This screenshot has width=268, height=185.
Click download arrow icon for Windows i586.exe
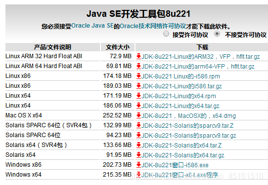[138, 165]
